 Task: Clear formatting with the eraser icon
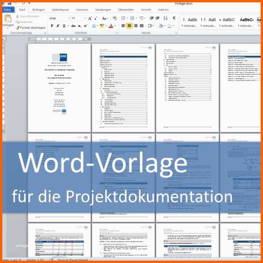(x=115, y=18)
